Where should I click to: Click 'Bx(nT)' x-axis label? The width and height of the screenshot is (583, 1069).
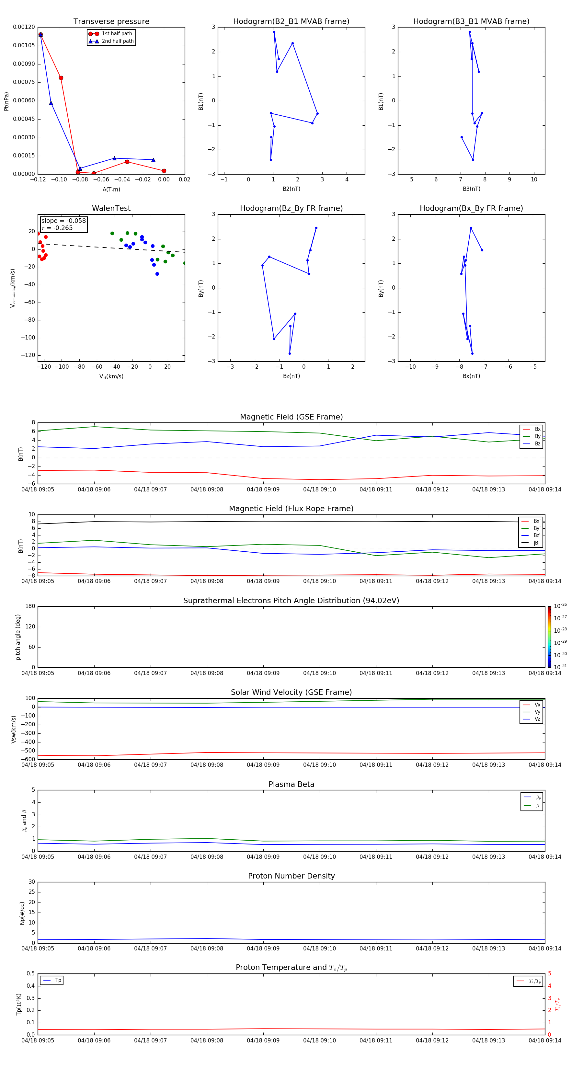(x=471, y=376)
